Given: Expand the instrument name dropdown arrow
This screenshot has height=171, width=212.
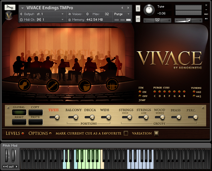Looking at the screenshot, I should pos(23,8).
